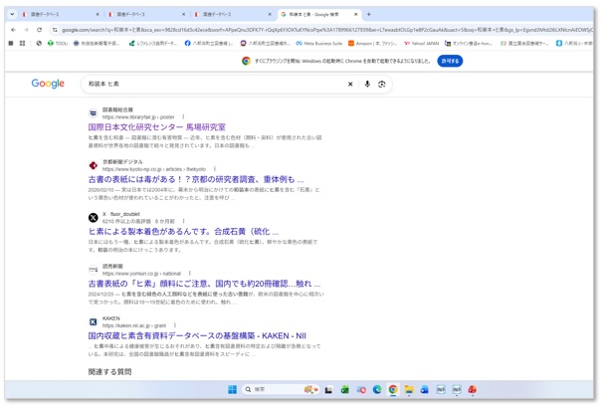Viewport: 603px width, 409px height.
Task: Open more options for the X fluor_doublet result
Action: click(183, 221)
